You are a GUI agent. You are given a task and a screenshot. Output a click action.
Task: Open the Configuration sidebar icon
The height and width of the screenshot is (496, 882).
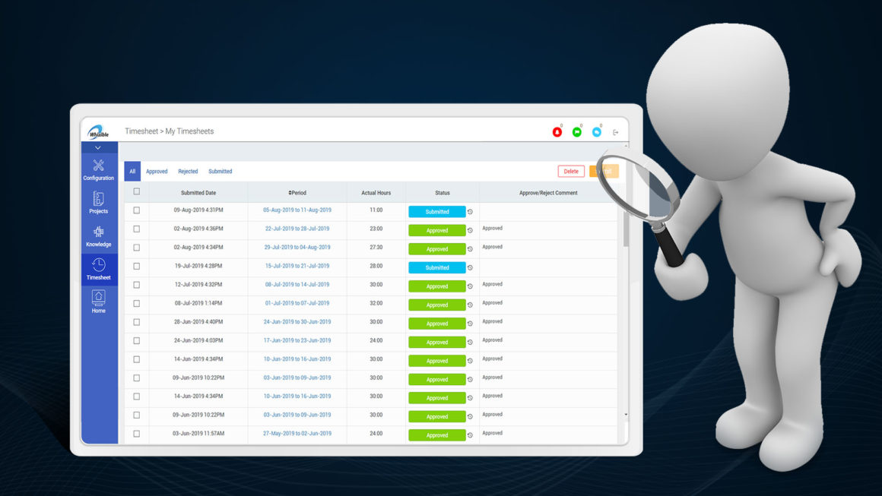click(x=98, y=169)
